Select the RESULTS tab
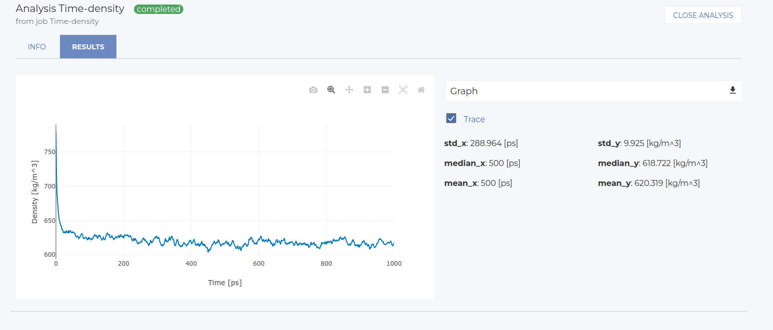 (88, 47)
